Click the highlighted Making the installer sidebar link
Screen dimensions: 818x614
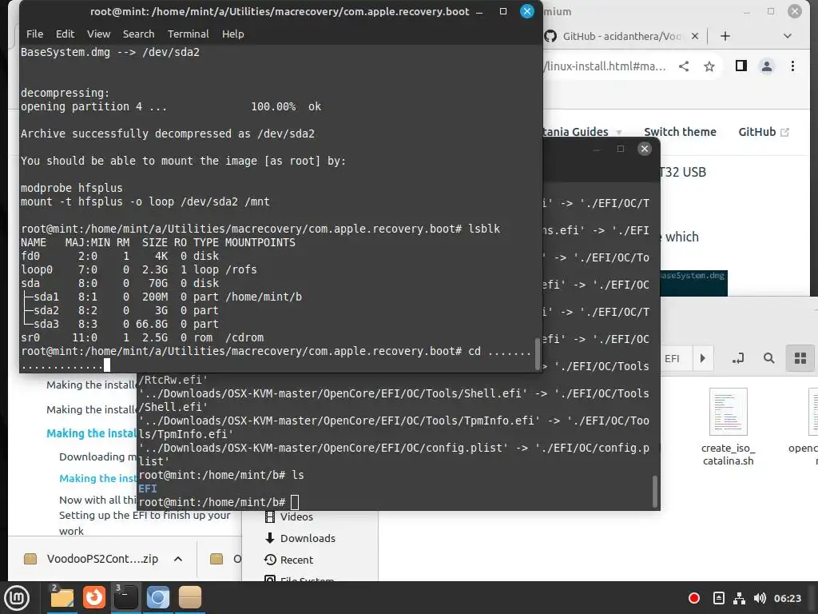tap(91, 433)
